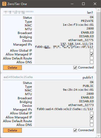Click the public1 managed IPv6 address
This screenshot has width=101, height=138.
pyautogui.click(x=65, y=109)
